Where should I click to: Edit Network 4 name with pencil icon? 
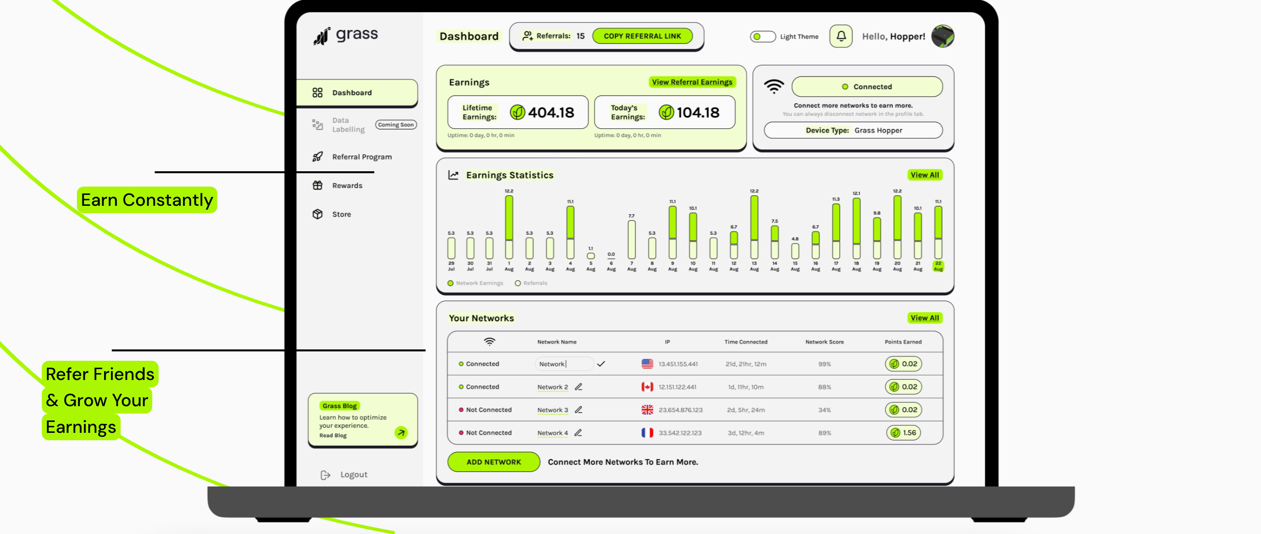tap(578, 433)
